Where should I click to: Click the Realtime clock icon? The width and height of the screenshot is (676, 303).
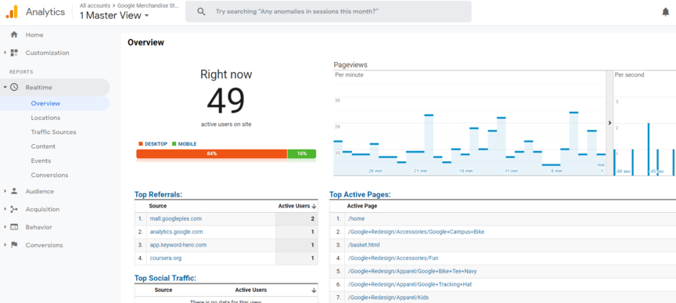tap(14, 87)
